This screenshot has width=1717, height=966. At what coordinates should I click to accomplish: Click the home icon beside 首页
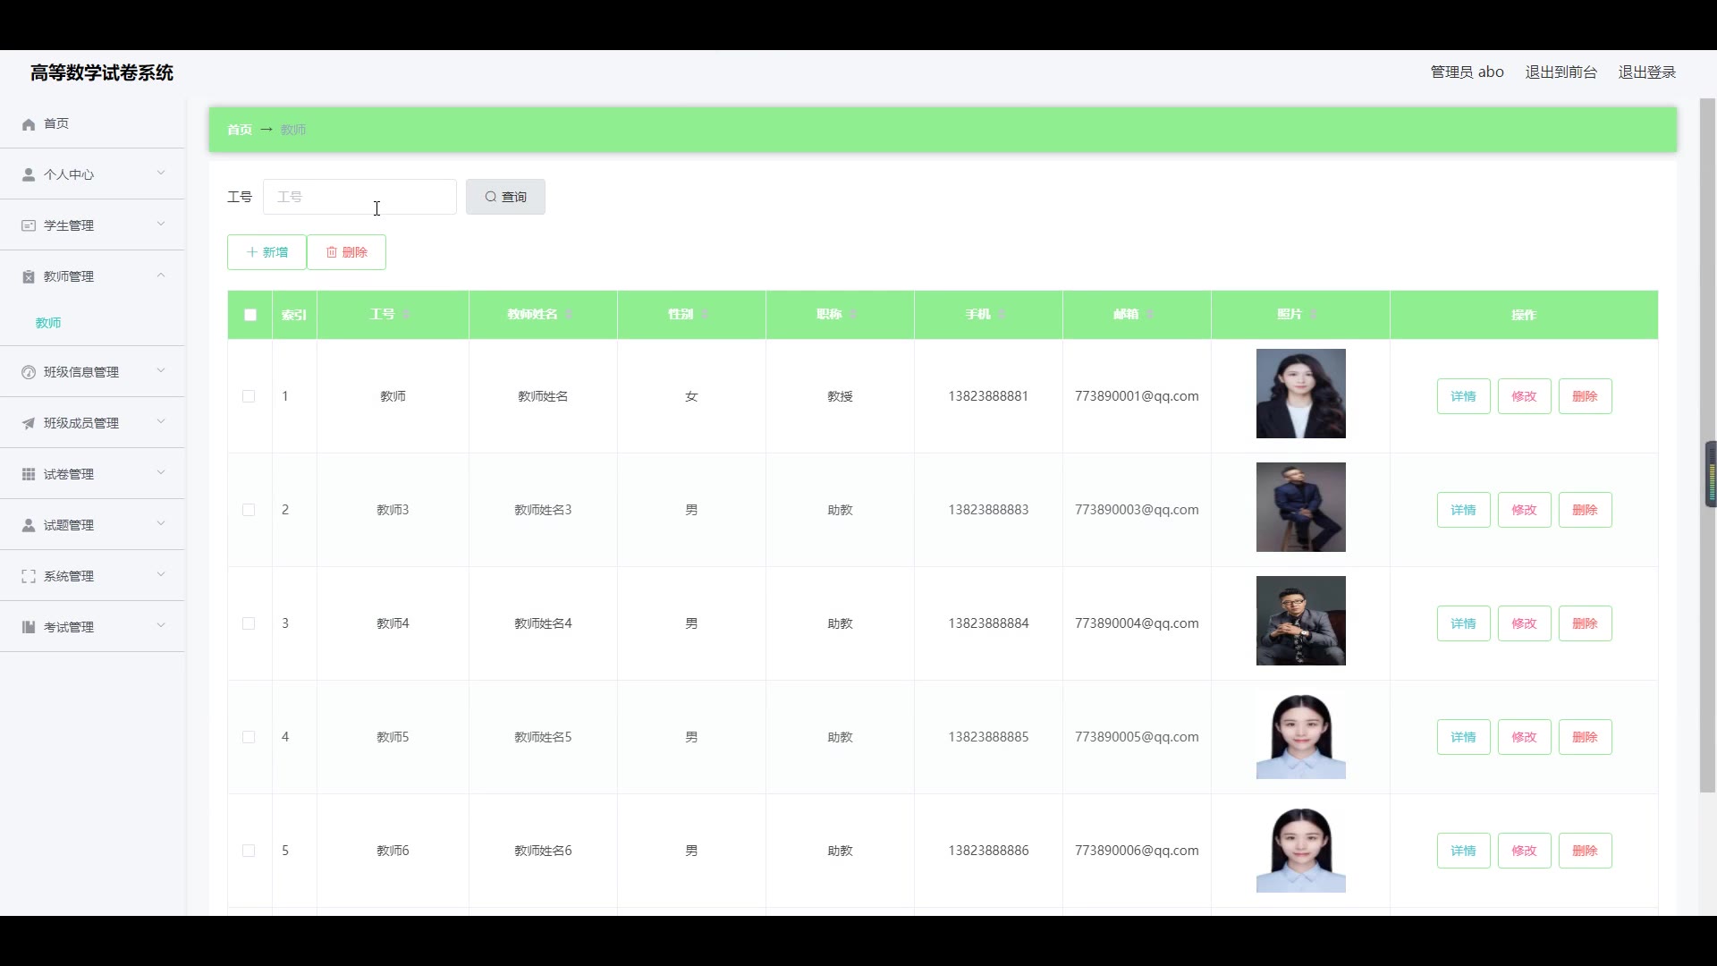[x=29, y=124]
